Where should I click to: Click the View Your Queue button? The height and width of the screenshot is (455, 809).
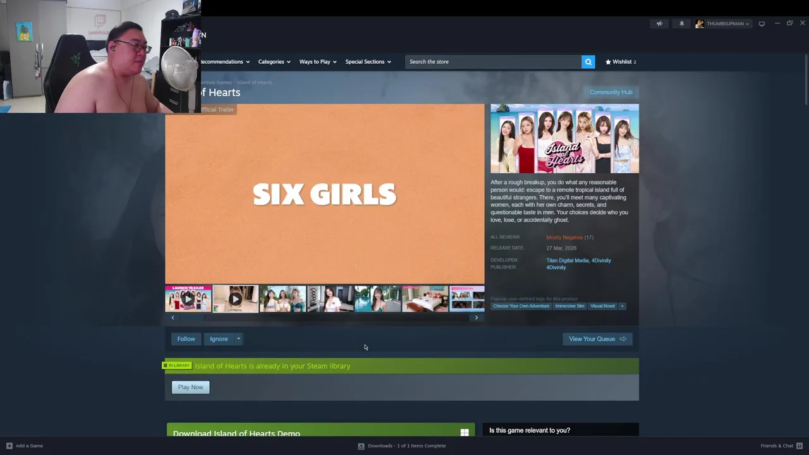pos(597,339)
